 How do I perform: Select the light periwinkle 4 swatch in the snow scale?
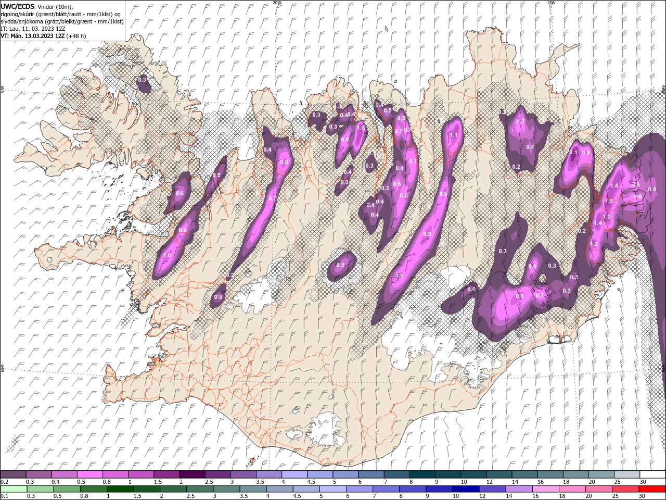point(295,474)
